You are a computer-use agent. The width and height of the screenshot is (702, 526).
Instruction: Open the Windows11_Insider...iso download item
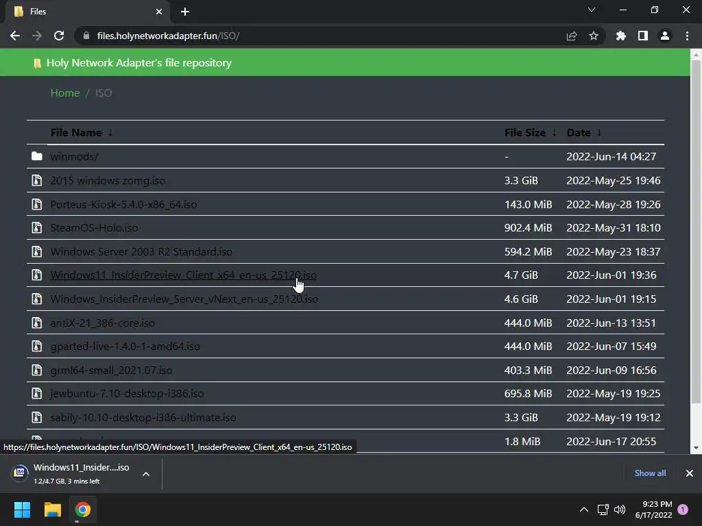pos(71,473)
